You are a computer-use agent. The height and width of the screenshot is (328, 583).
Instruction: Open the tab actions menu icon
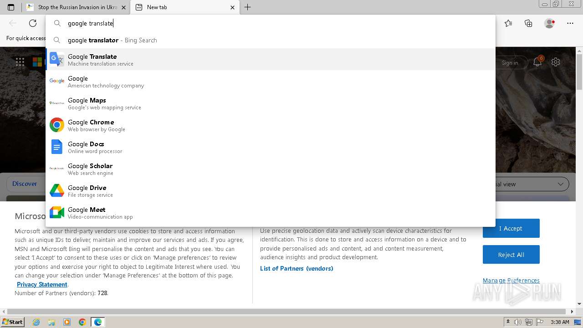click(x=11, y=7)
